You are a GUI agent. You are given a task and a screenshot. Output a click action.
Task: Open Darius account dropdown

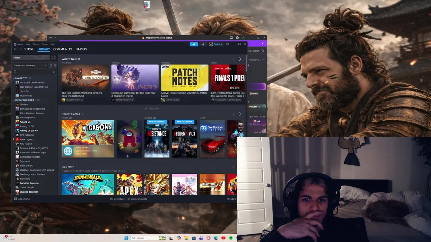(216, 44)
